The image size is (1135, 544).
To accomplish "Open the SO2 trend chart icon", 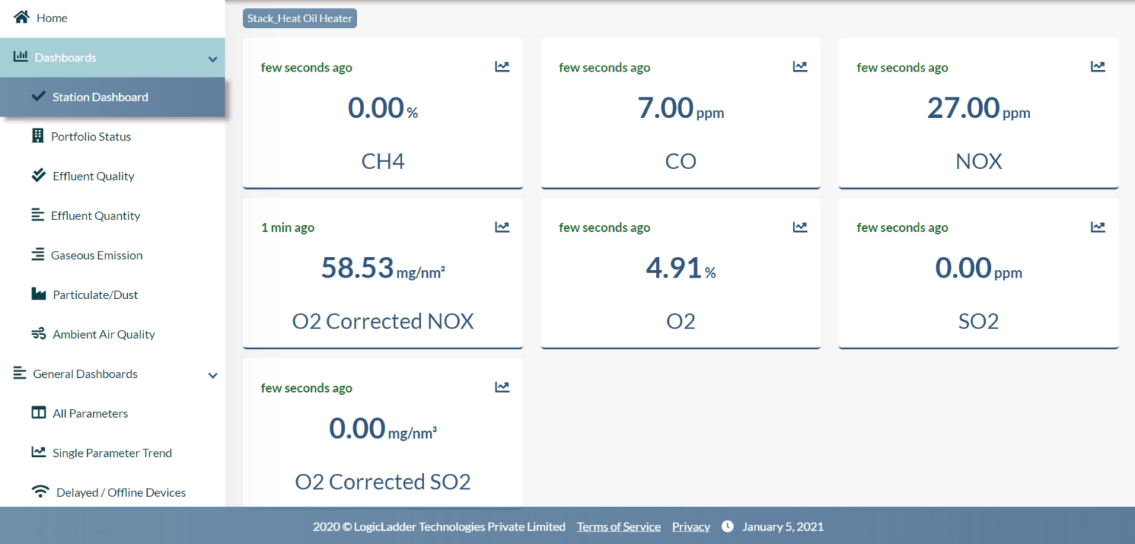I will point(1097,227).
